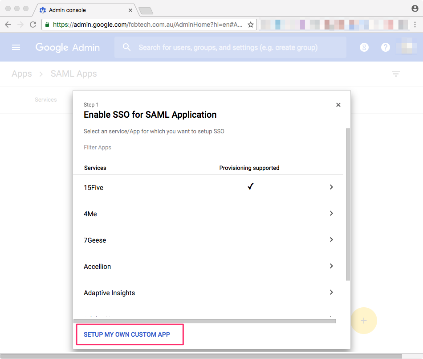Click the search magnifier icon
Viewport: 423px width, 359px height.
point(126,47)
